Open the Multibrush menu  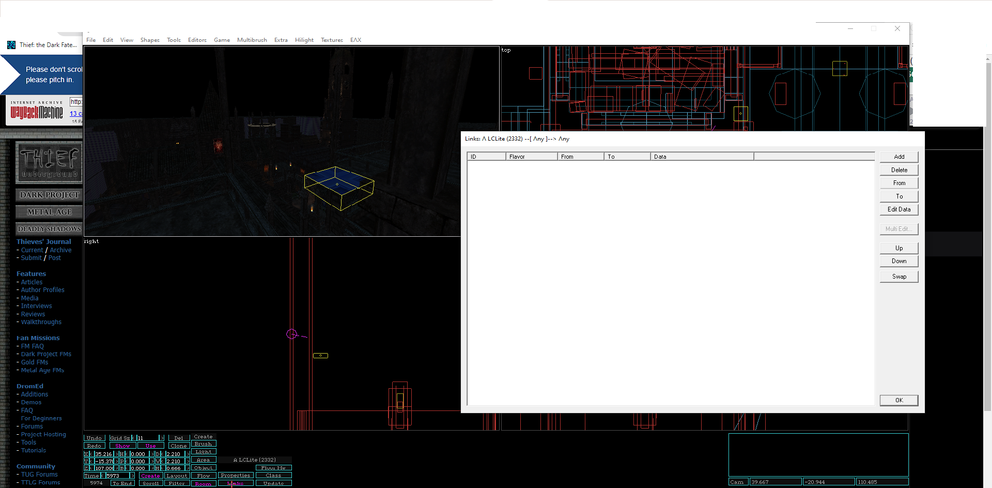252,40
